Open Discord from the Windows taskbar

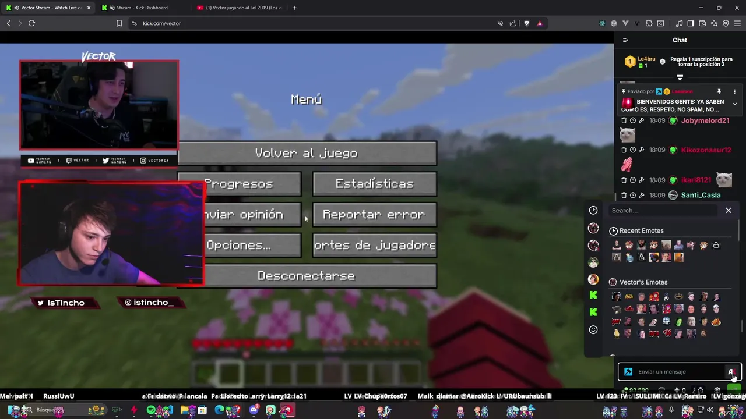[254, 410]
